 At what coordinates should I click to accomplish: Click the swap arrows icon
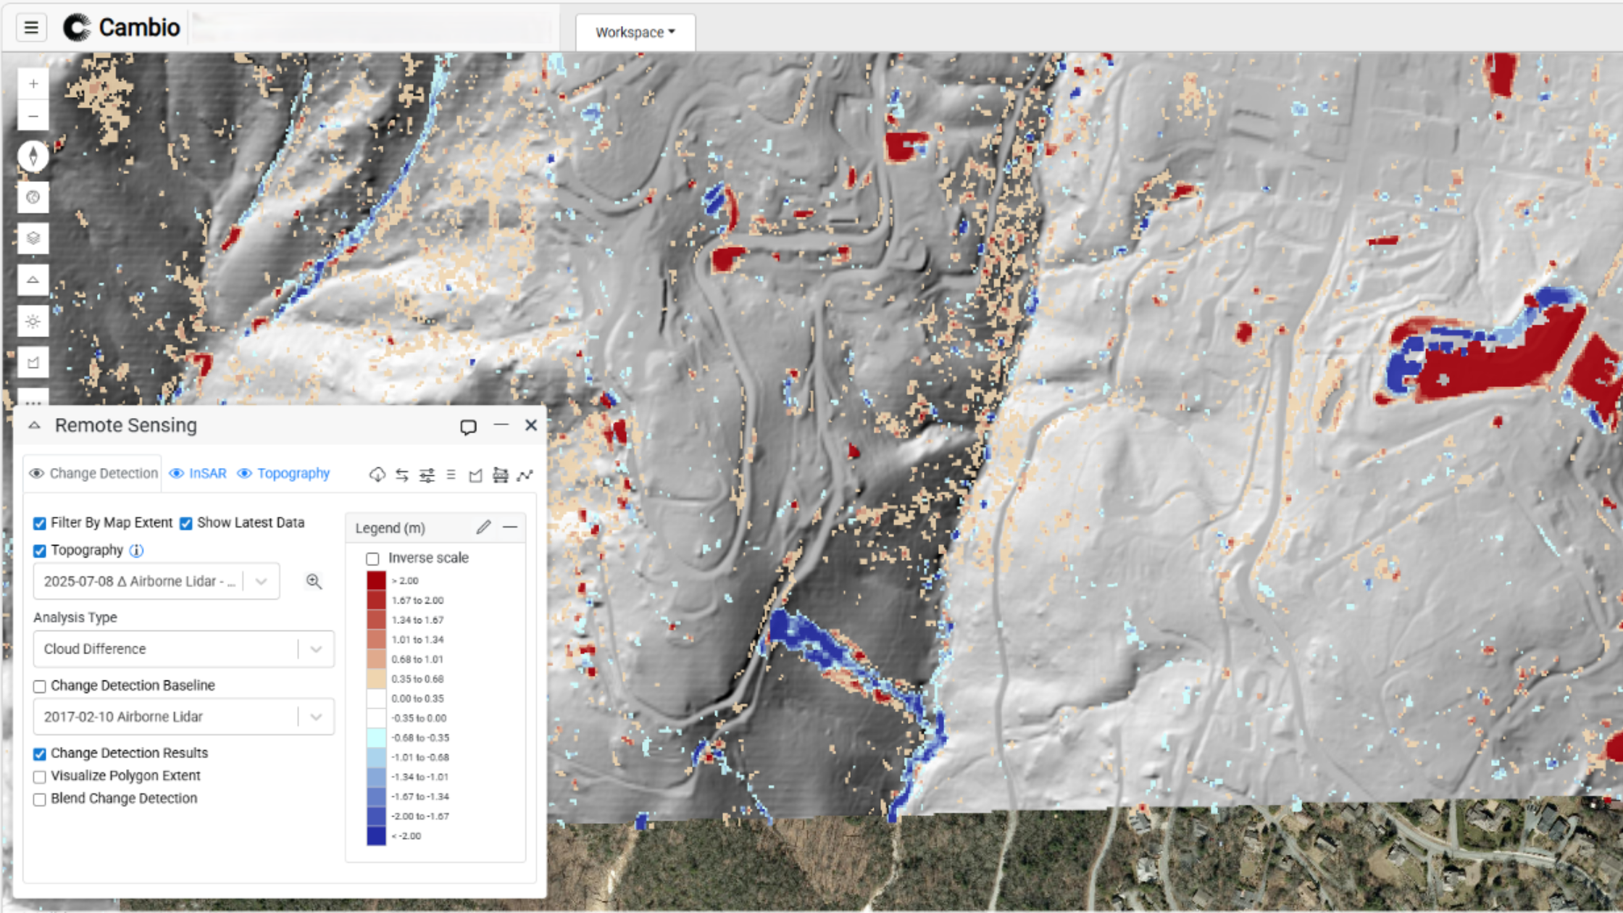coord(402,475)
